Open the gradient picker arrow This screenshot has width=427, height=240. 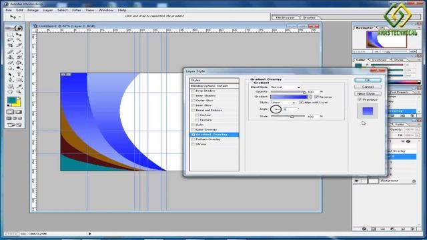309,97
